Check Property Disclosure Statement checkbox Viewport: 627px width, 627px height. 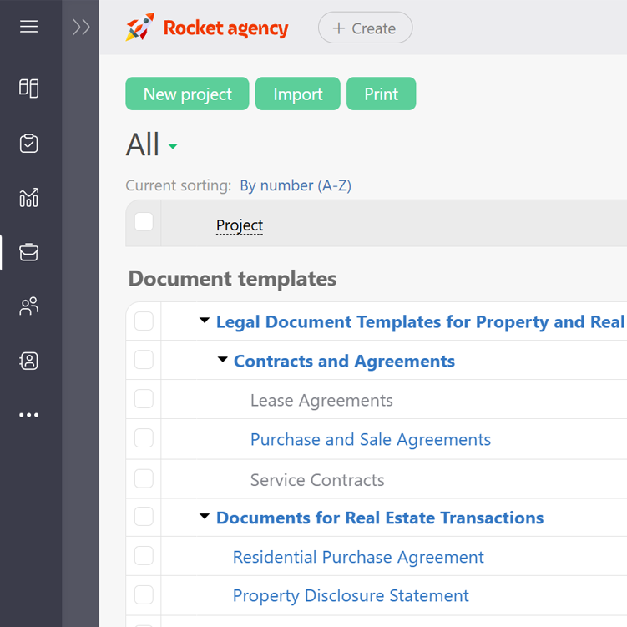coord(144,595)
